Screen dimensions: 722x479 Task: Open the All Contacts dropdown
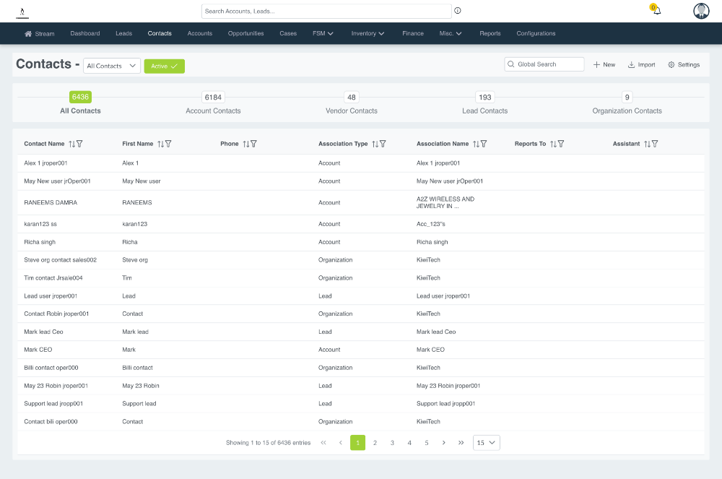tap(112, 66)
